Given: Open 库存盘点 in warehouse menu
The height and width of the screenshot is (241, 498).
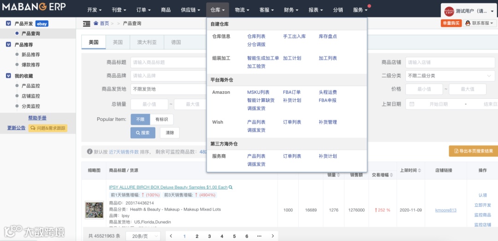Looking at the screenshot, I should coord(328,36).
